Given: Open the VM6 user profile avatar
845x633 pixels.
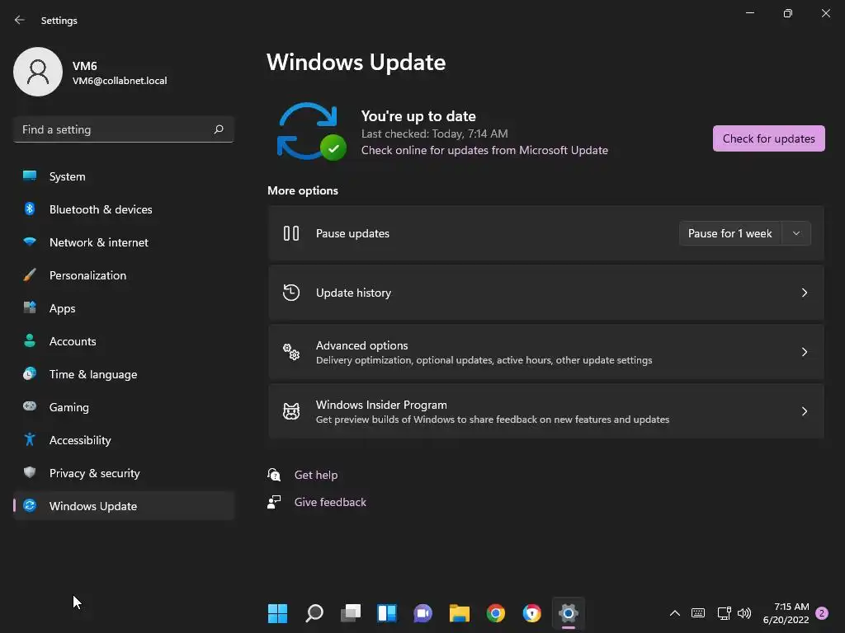Looking at the screenshot, I should click(x=38, y=72).
